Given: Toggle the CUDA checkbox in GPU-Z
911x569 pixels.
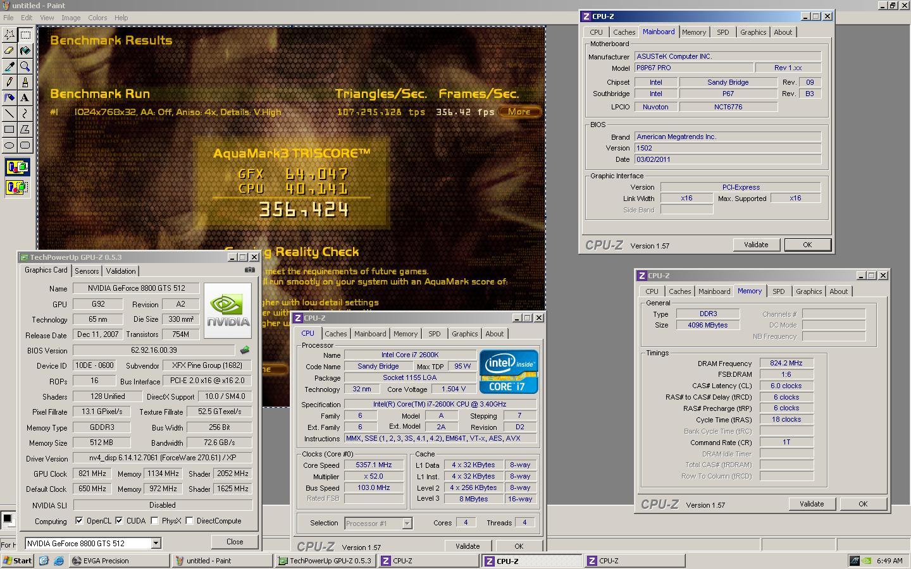Looking at the screenshot, I should click(x=119, y=521).
